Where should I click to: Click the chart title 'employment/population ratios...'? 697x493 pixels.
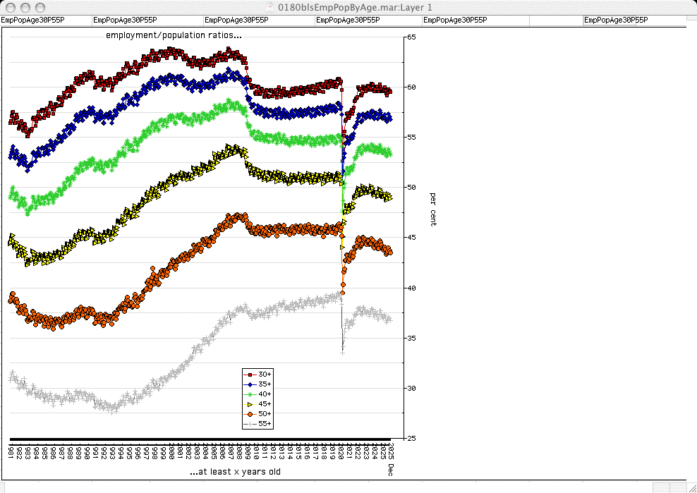click(174, 35)
